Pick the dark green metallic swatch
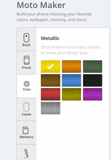 coord(93,66)
